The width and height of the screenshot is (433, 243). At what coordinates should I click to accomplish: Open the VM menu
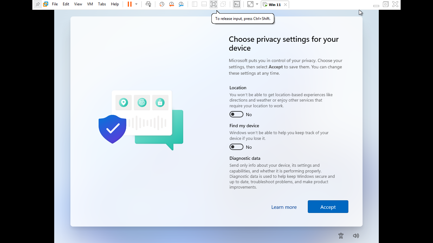click(90, 4)
